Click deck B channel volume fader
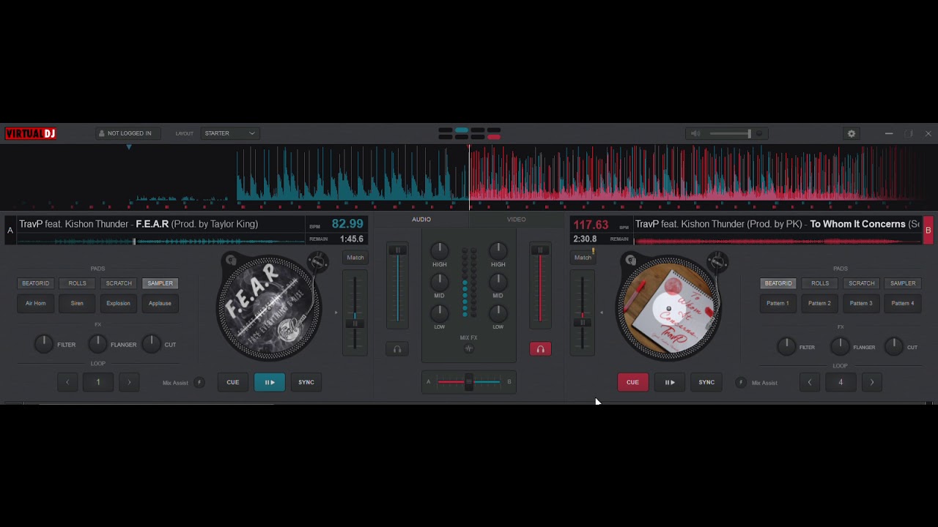938x527 pixels. 540,284
